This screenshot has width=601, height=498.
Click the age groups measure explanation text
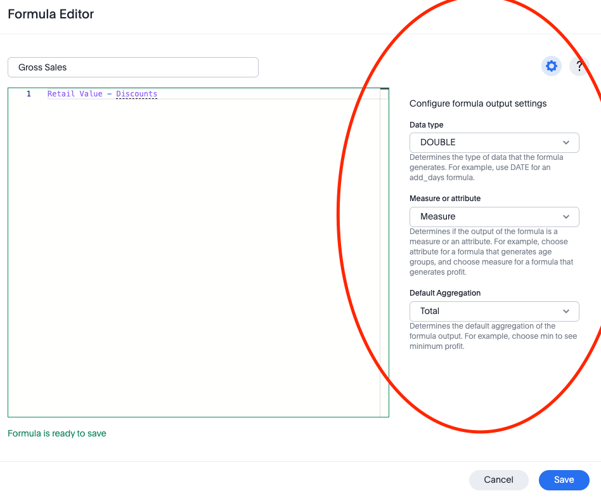click(x=491, y=252)
